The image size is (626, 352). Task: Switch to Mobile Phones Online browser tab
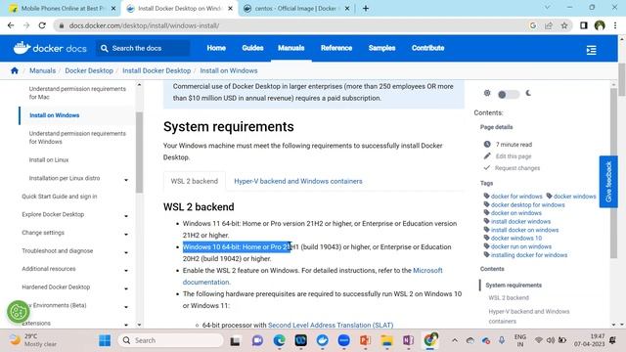[62, 9]
